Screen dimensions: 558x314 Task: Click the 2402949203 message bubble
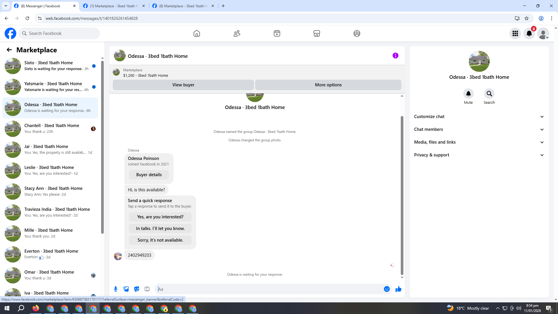[139, 255]
